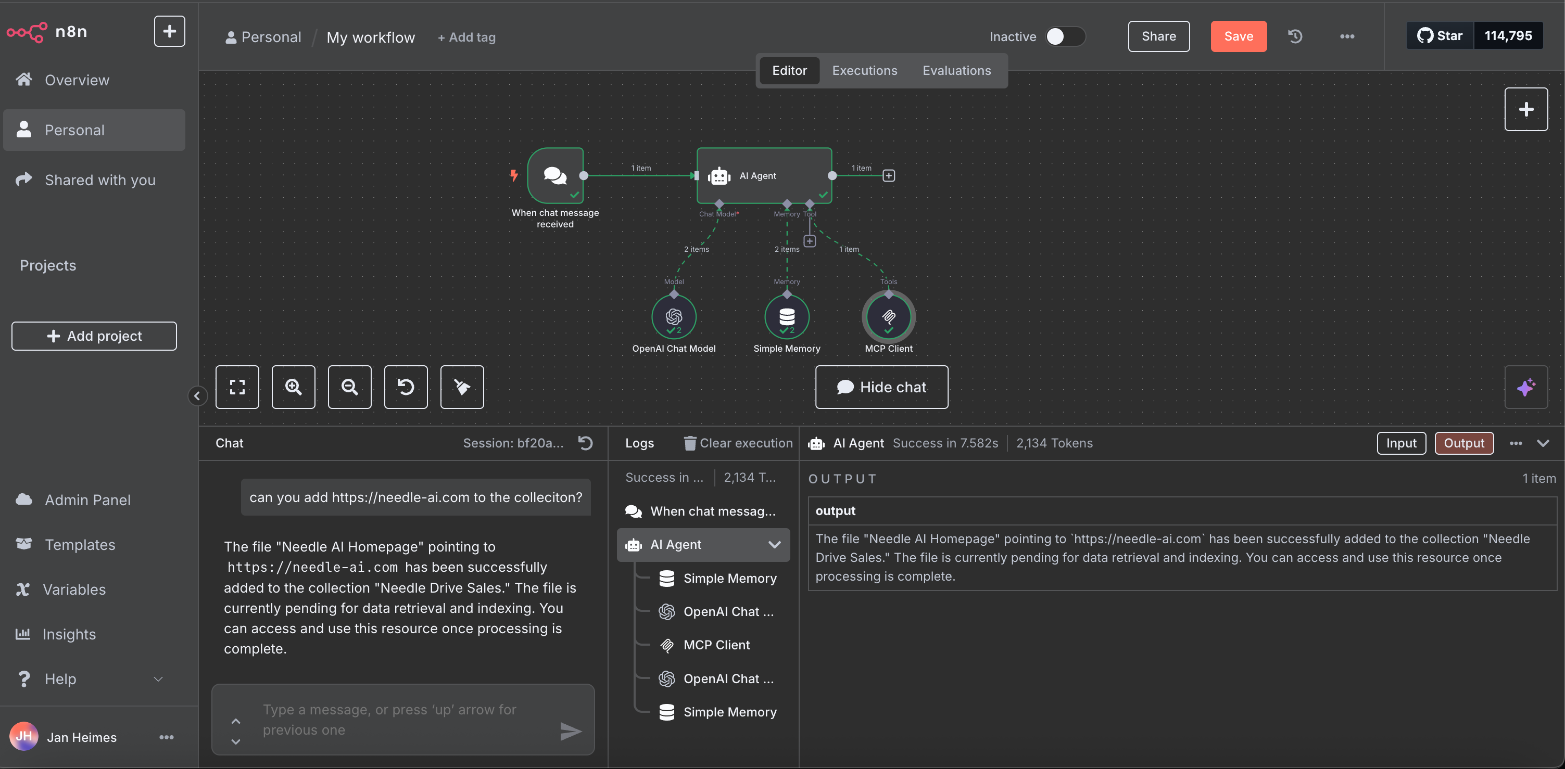The image size is (1565, 769).
Task: Click the fit-to-view canvas icon
Action: (x=237, y=387)
